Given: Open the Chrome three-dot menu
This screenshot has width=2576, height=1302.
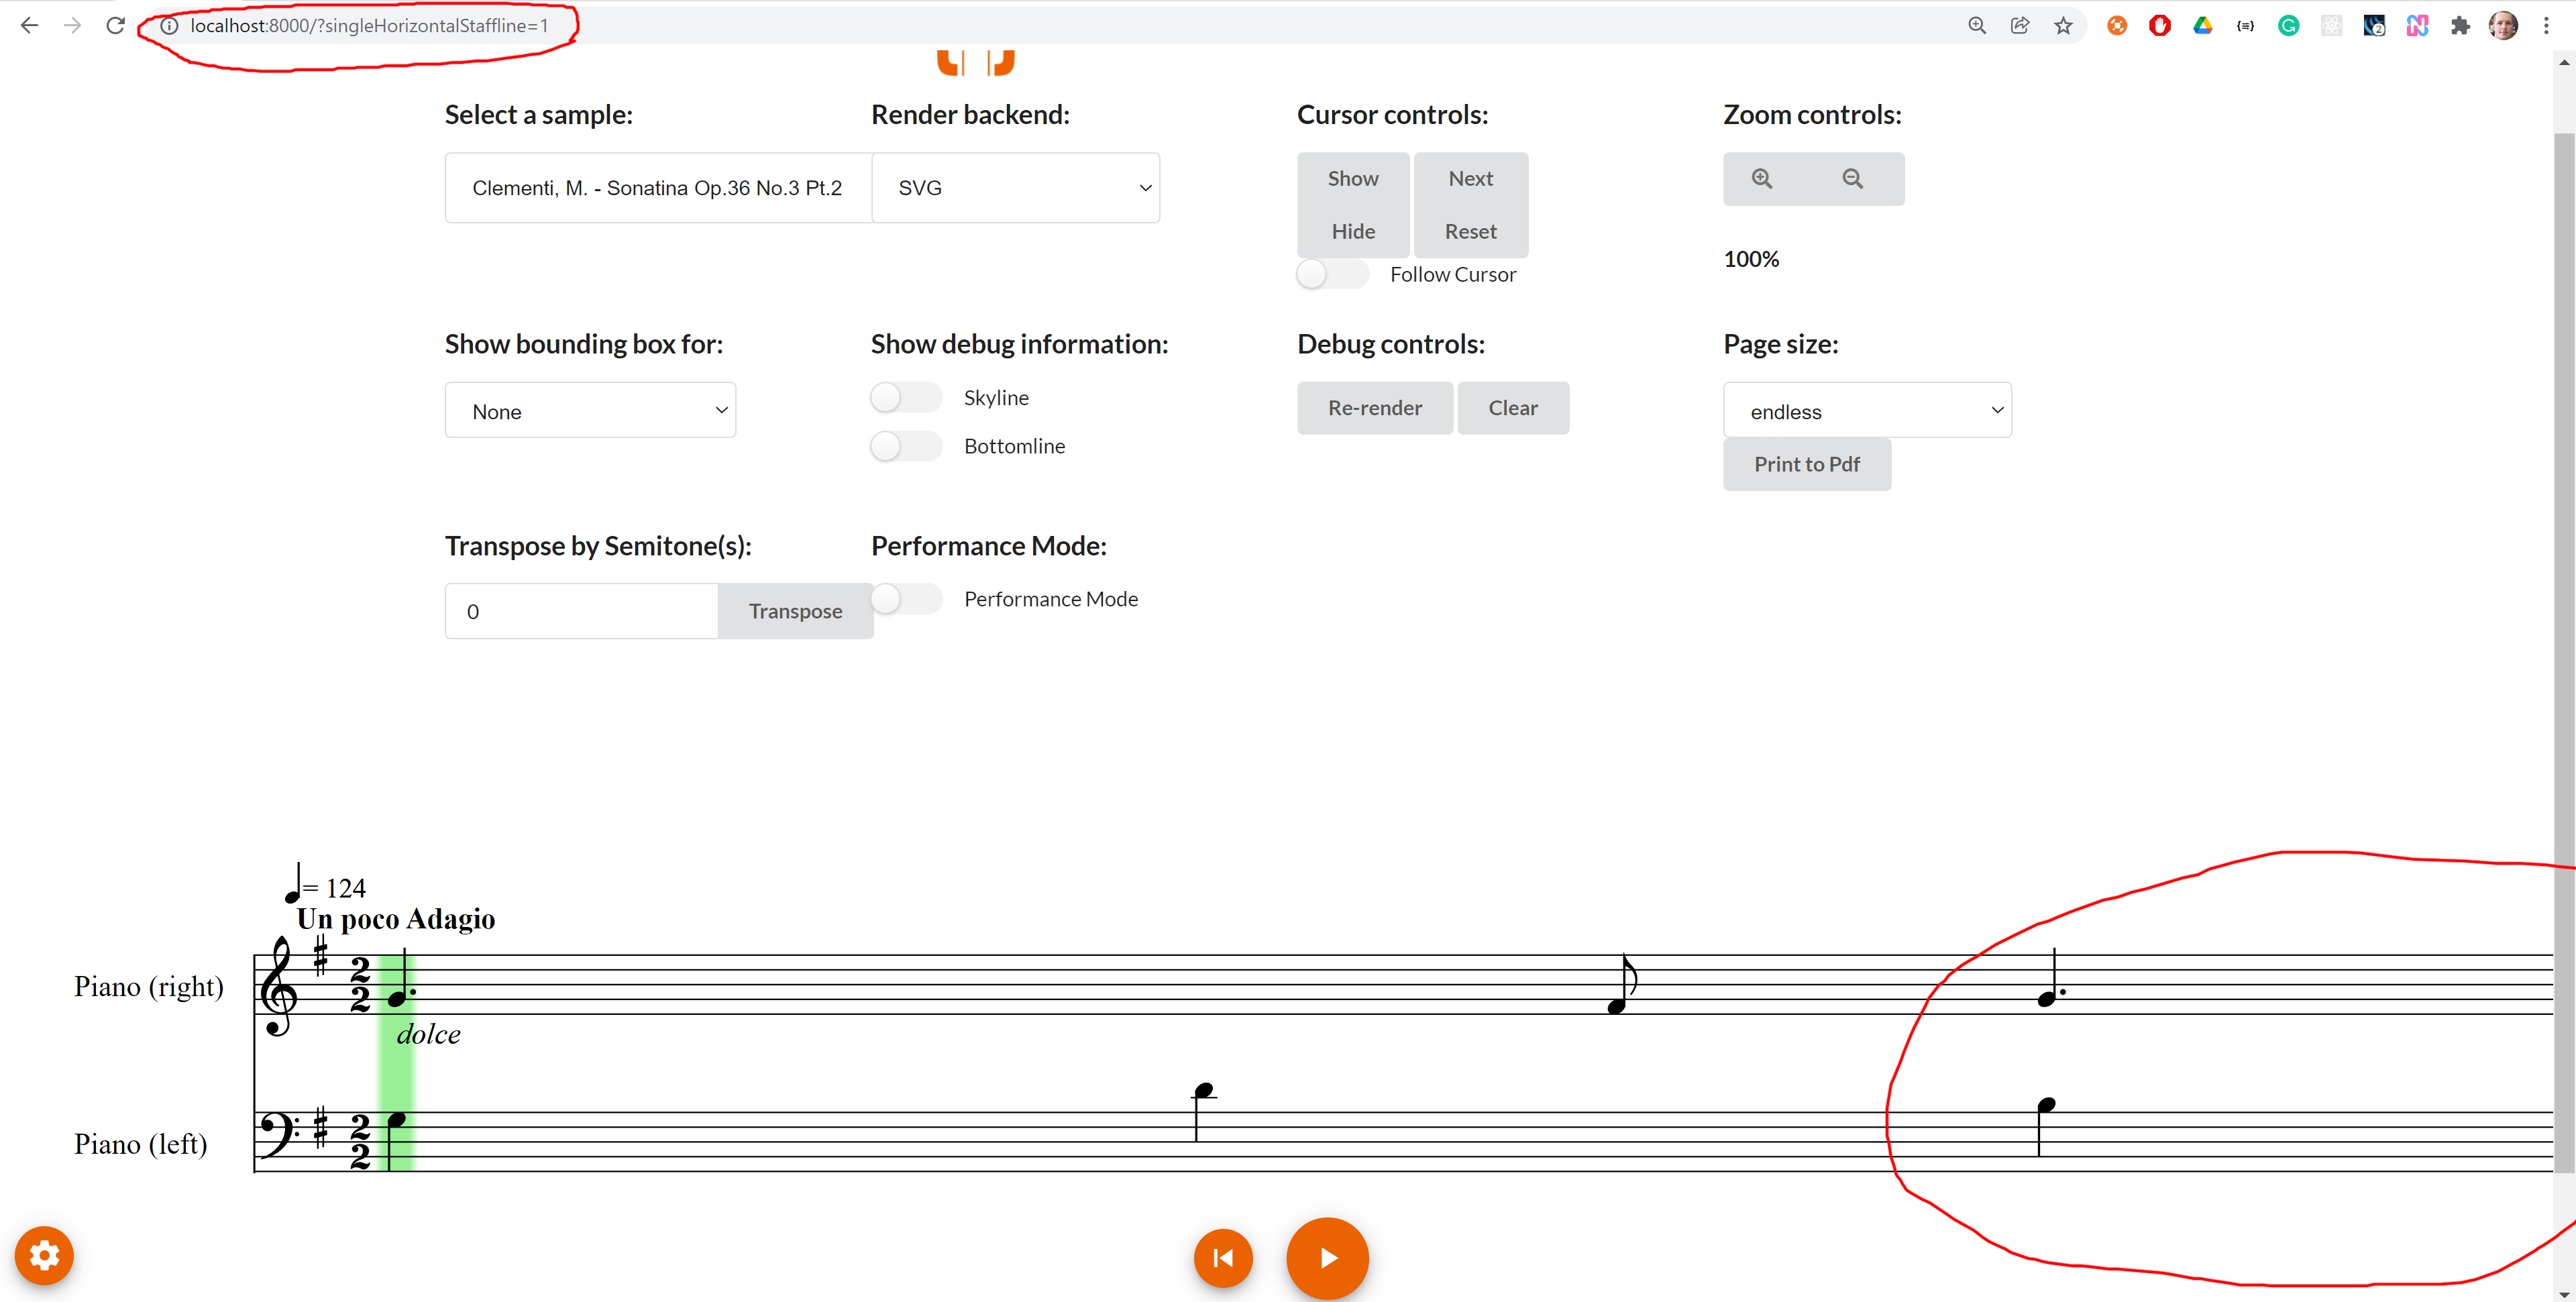Looking at the screenshot, I should pos(2547,25).
